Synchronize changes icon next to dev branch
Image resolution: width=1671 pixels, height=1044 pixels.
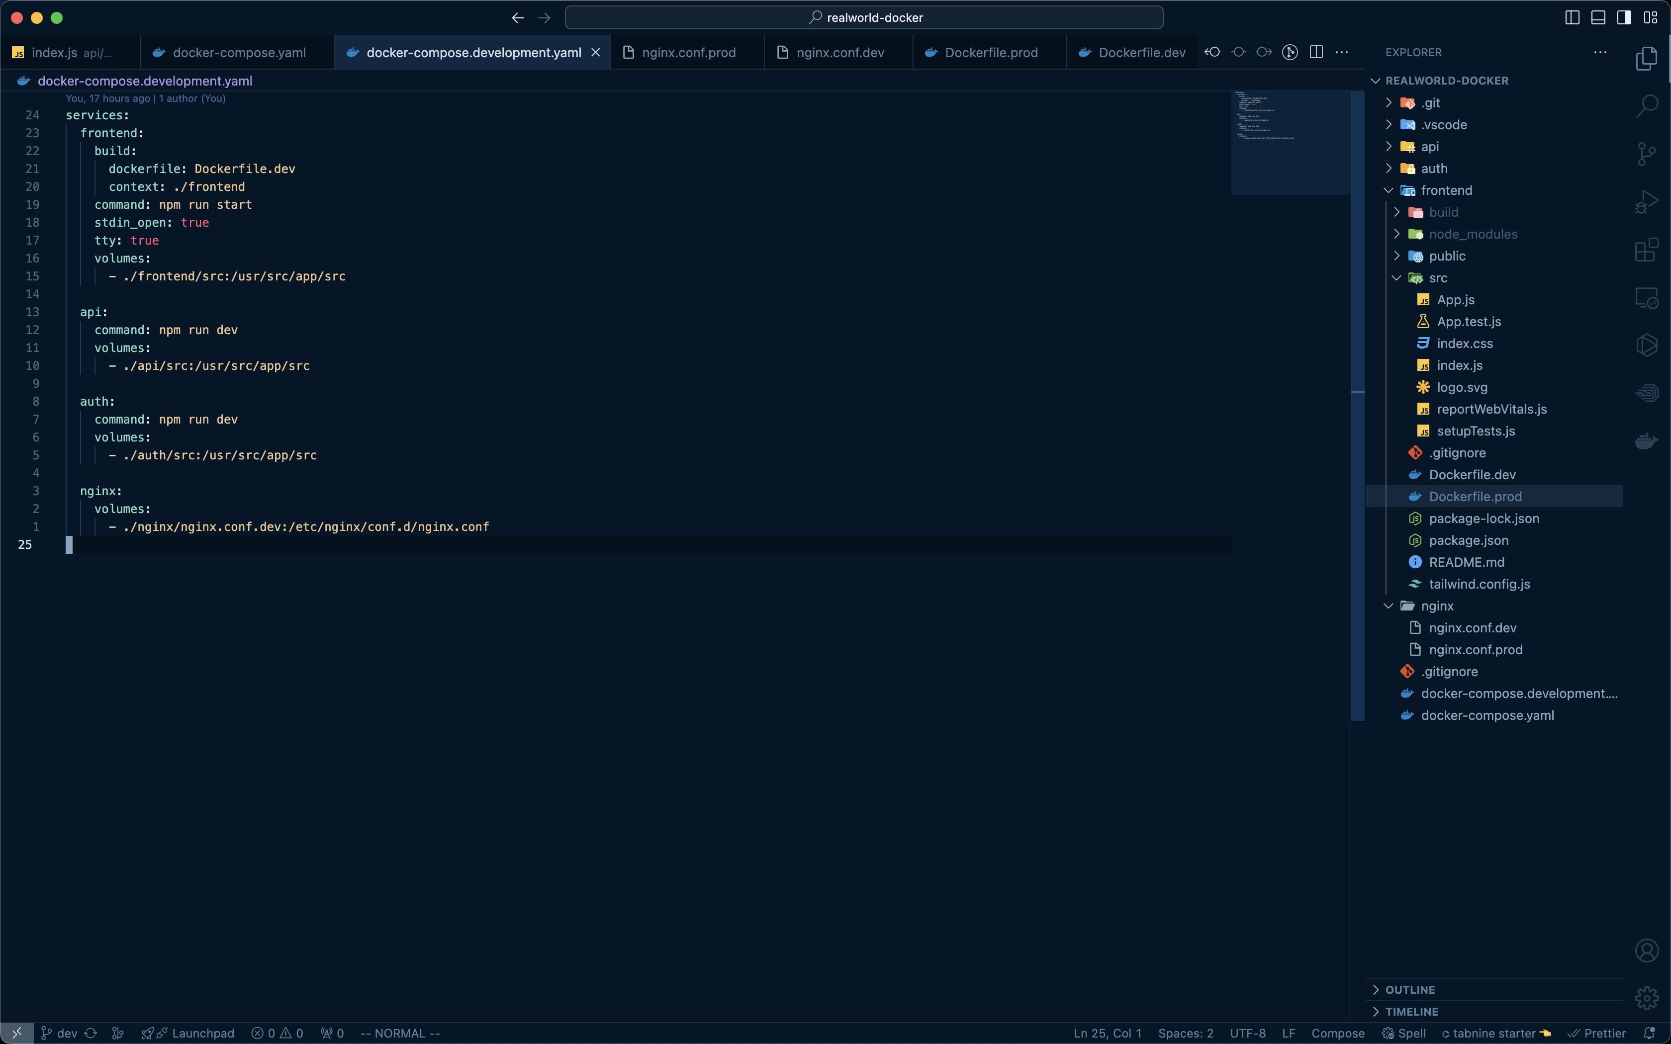91,1033
